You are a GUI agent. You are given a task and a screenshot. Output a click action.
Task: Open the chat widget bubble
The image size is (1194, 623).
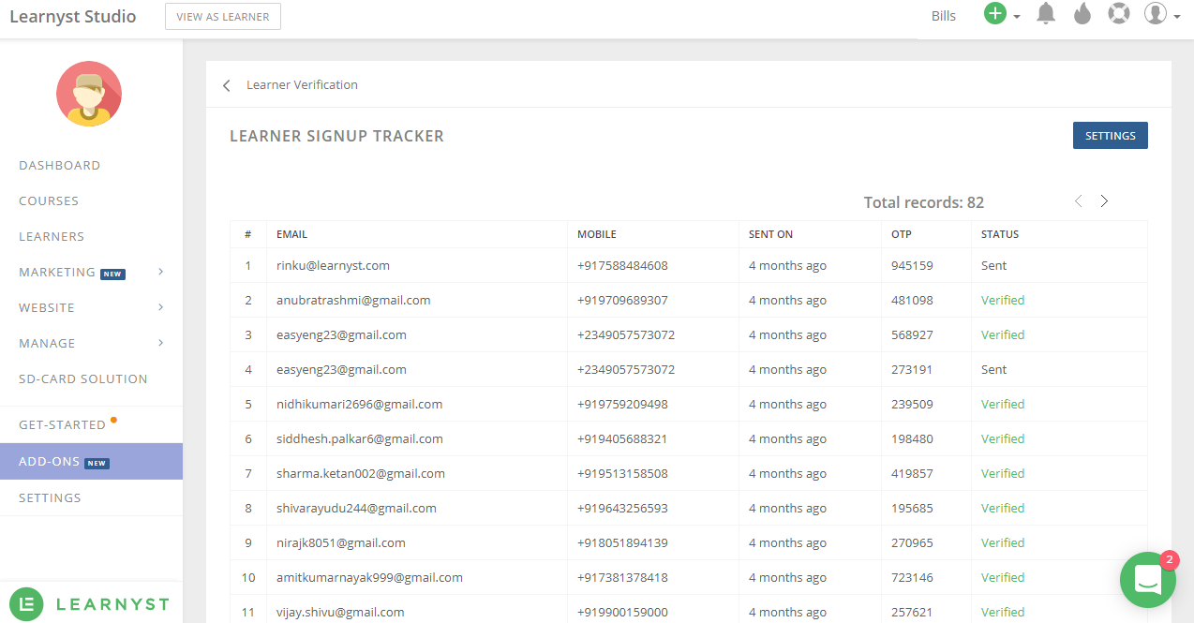(1147, 579)
